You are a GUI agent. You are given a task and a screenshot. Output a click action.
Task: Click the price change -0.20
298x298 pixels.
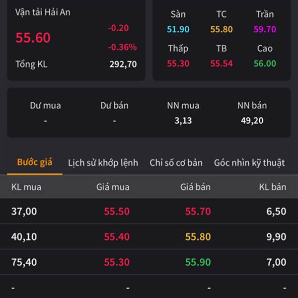click(x=118, y=28)
